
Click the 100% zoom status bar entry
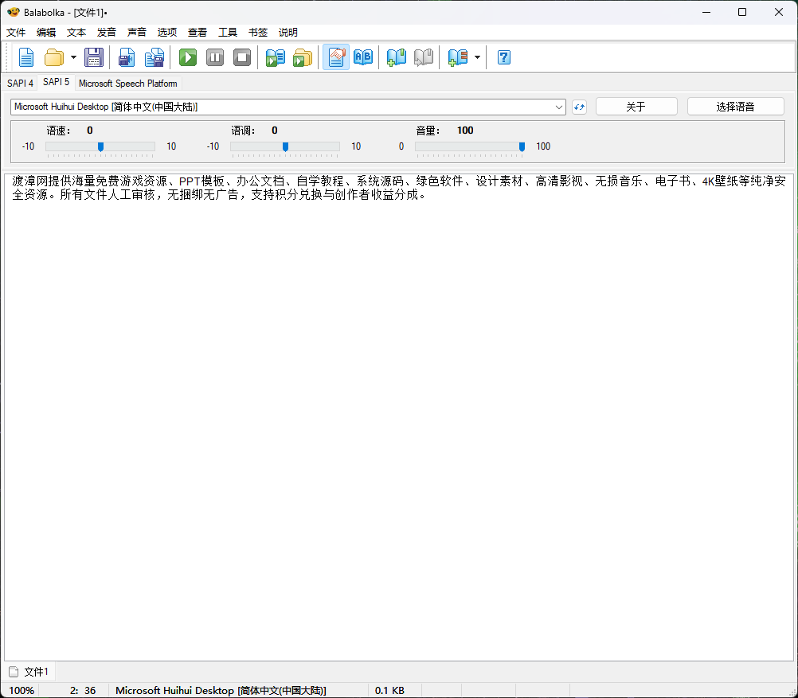(22, 690)
